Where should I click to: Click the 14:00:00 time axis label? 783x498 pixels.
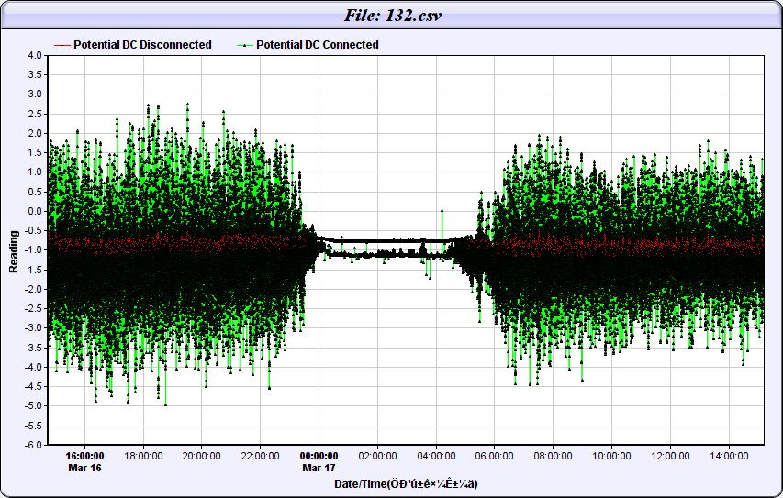[729, 455]
